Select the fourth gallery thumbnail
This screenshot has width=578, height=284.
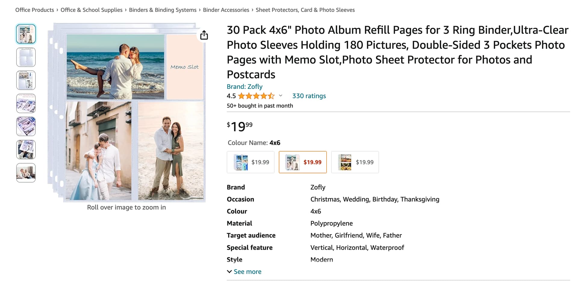[x=26, y=103]
